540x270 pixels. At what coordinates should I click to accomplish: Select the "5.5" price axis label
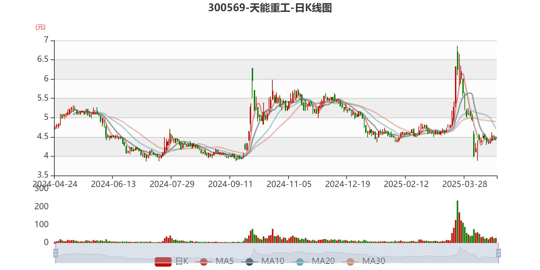click(x=43, y=98)
